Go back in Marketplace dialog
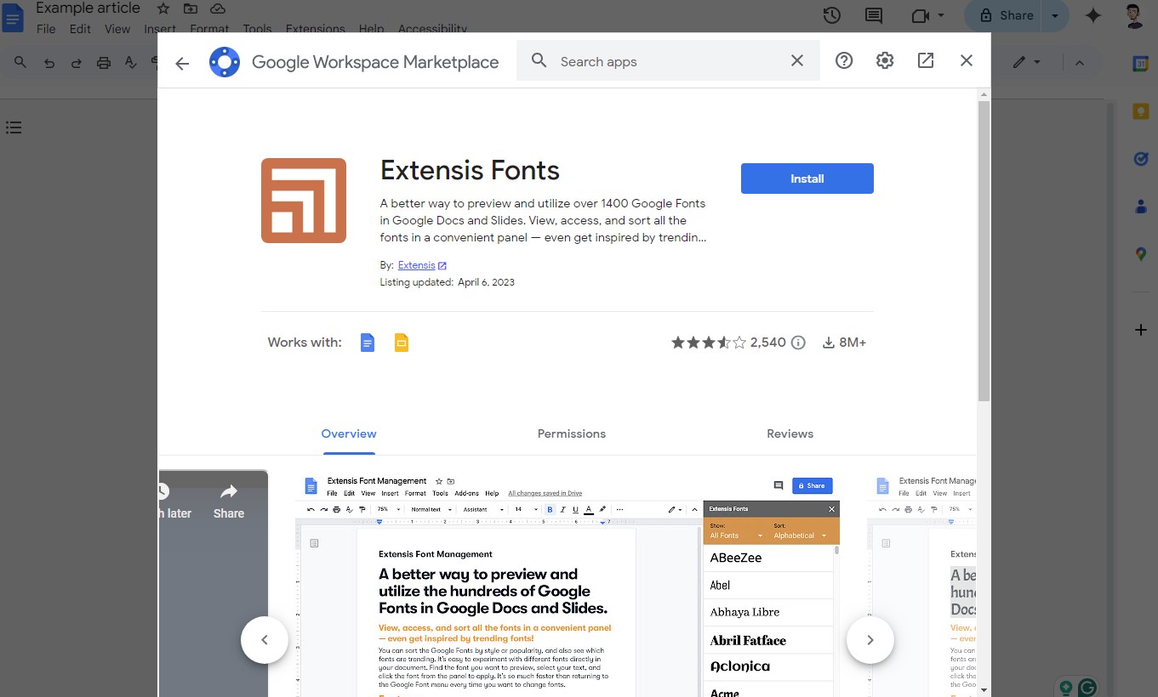This screenshot has height=697, width=1158. (x=182, y=63)
